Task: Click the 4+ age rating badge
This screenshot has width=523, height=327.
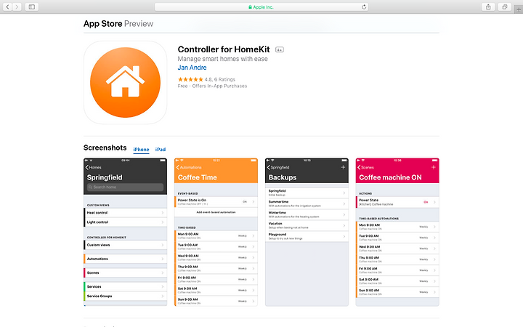Action: 280,49
